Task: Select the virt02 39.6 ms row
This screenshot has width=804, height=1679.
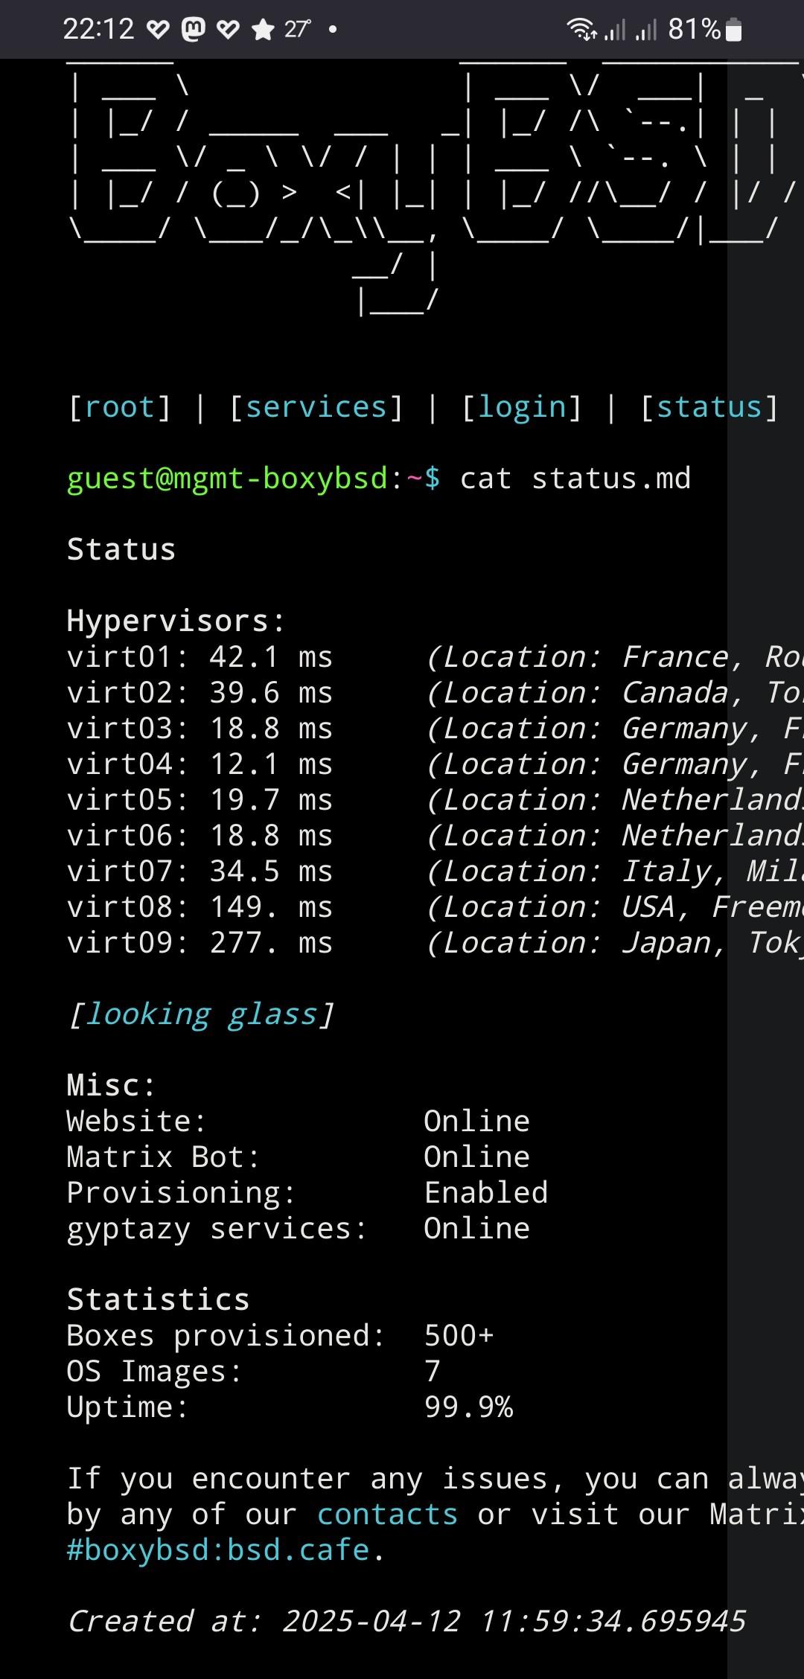Action: pyautogui.click(x=435, y=693)
